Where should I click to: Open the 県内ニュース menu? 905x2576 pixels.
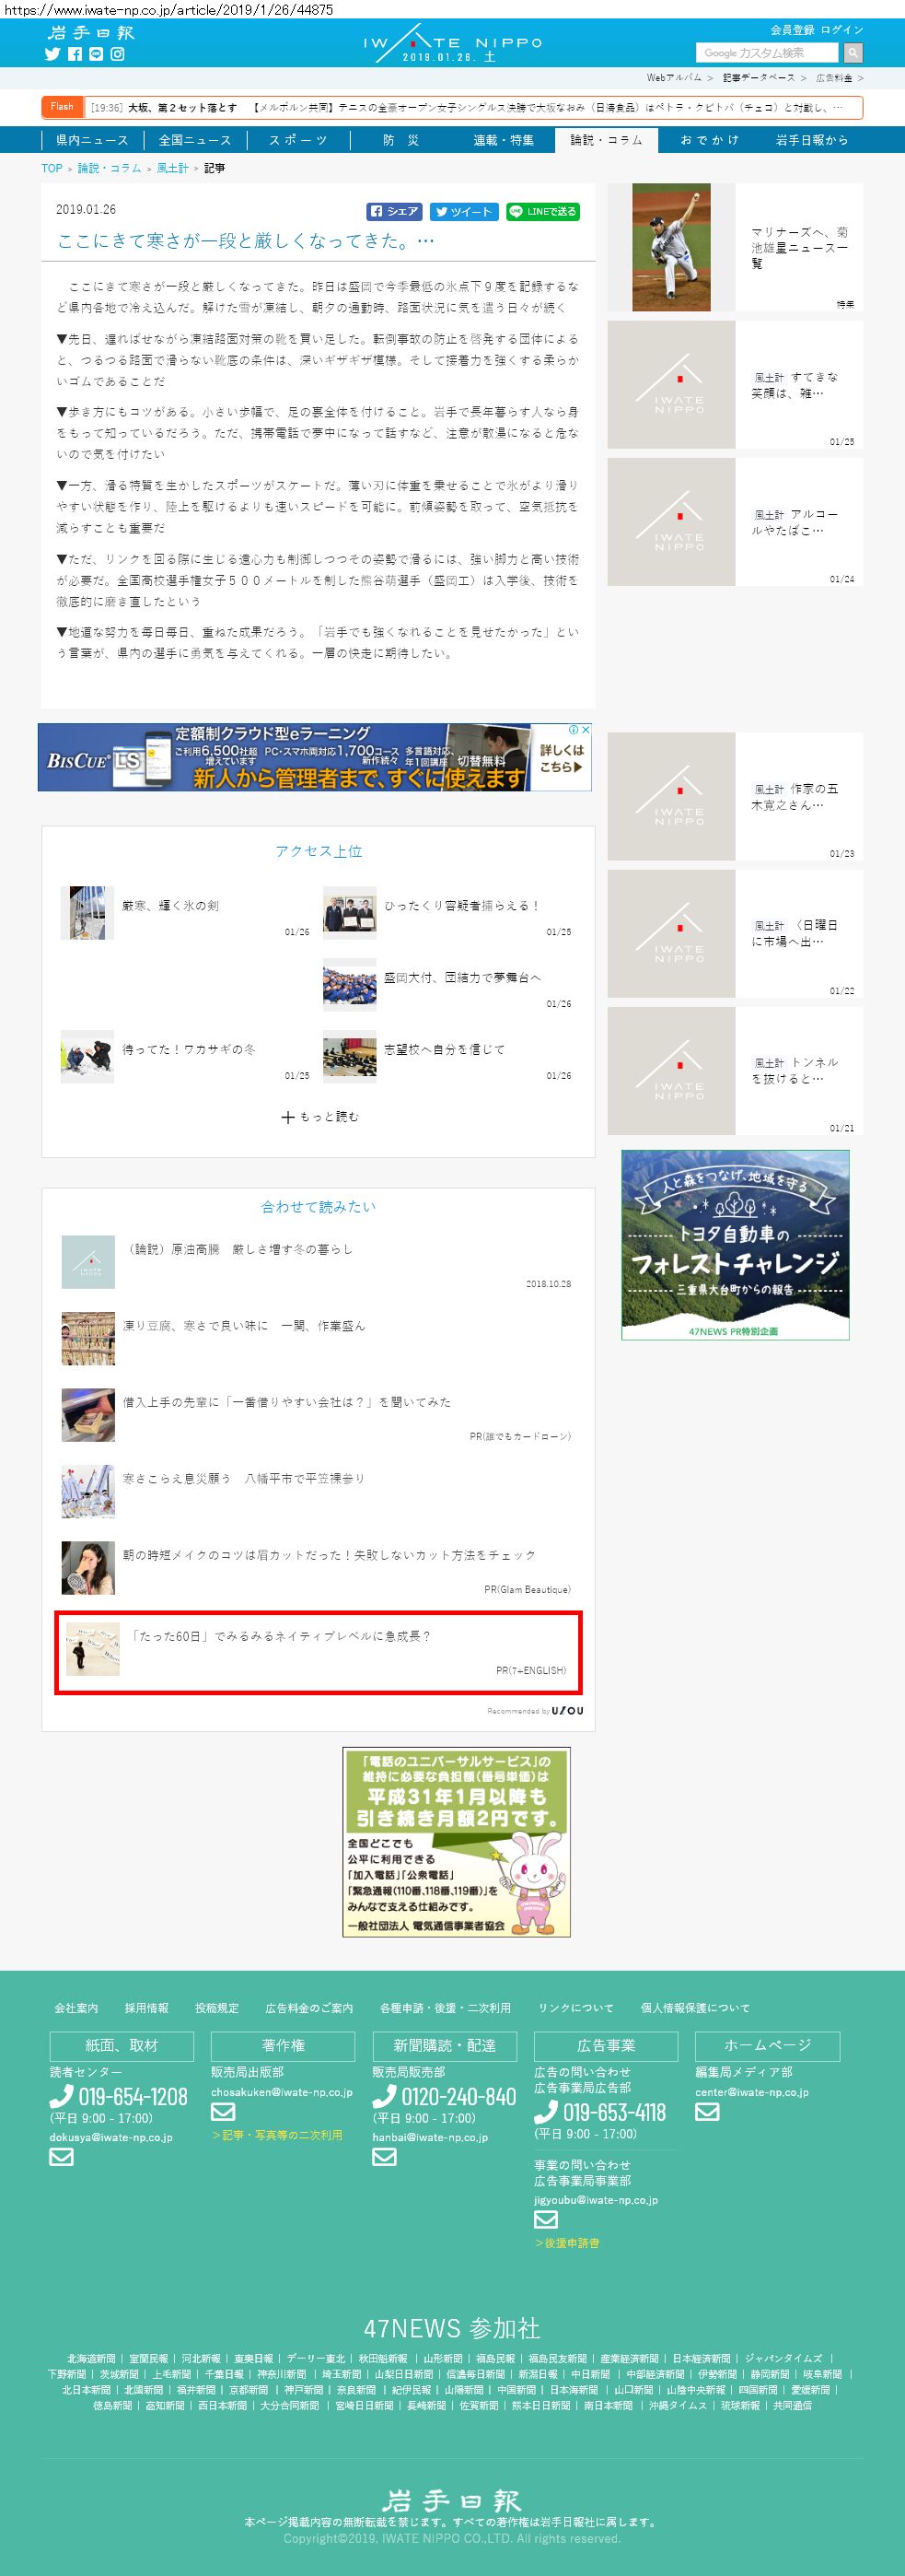click(x=92, y=140)
